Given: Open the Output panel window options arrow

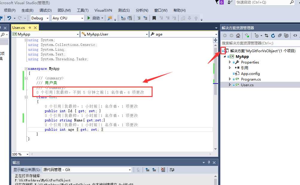Looking at the screenshot, I should coord(204,162).
